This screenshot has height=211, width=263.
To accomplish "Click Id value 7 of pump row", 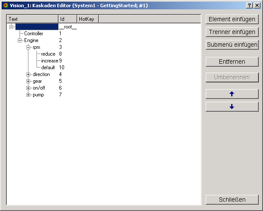I will pyautogui.click(x=60, y=95).
